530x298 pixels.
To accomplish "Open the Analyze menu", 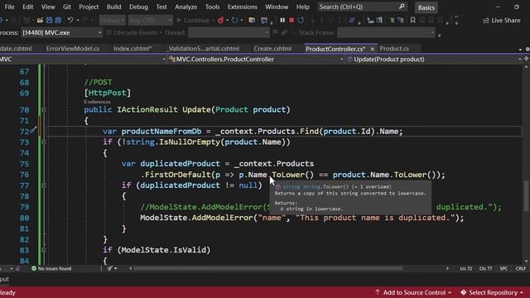I will [185, 7].
